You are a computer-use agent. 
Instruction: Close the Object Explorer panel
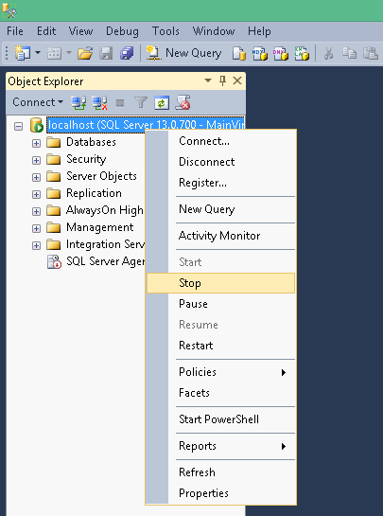[237, 80]
